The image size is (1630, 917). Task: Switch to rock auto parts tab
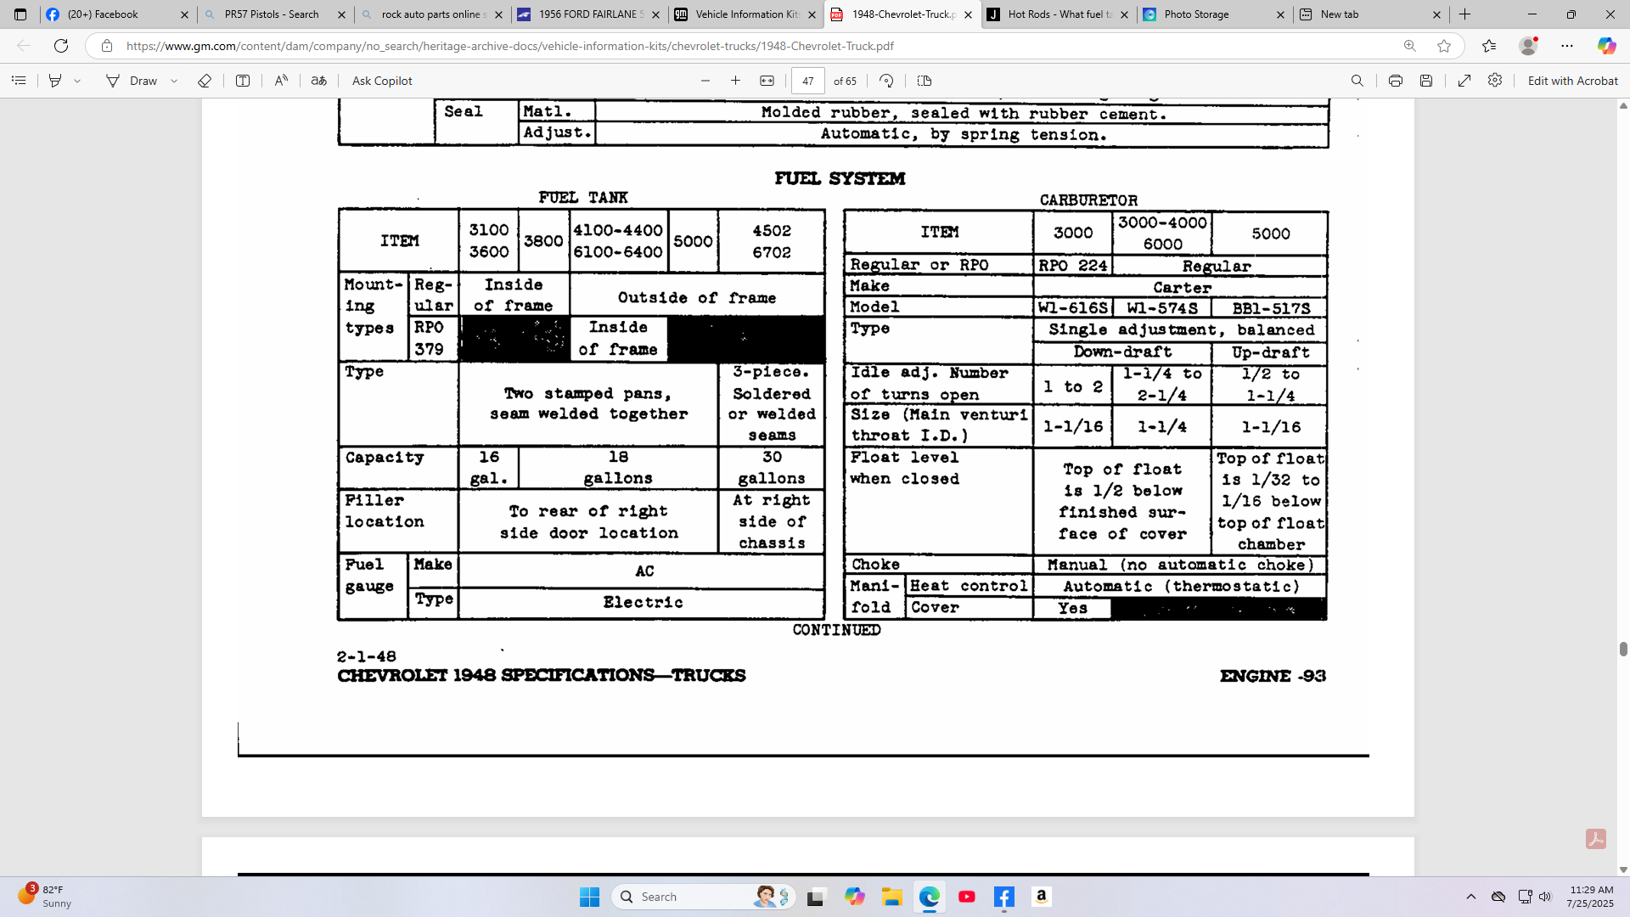click(x=432, y=14)
